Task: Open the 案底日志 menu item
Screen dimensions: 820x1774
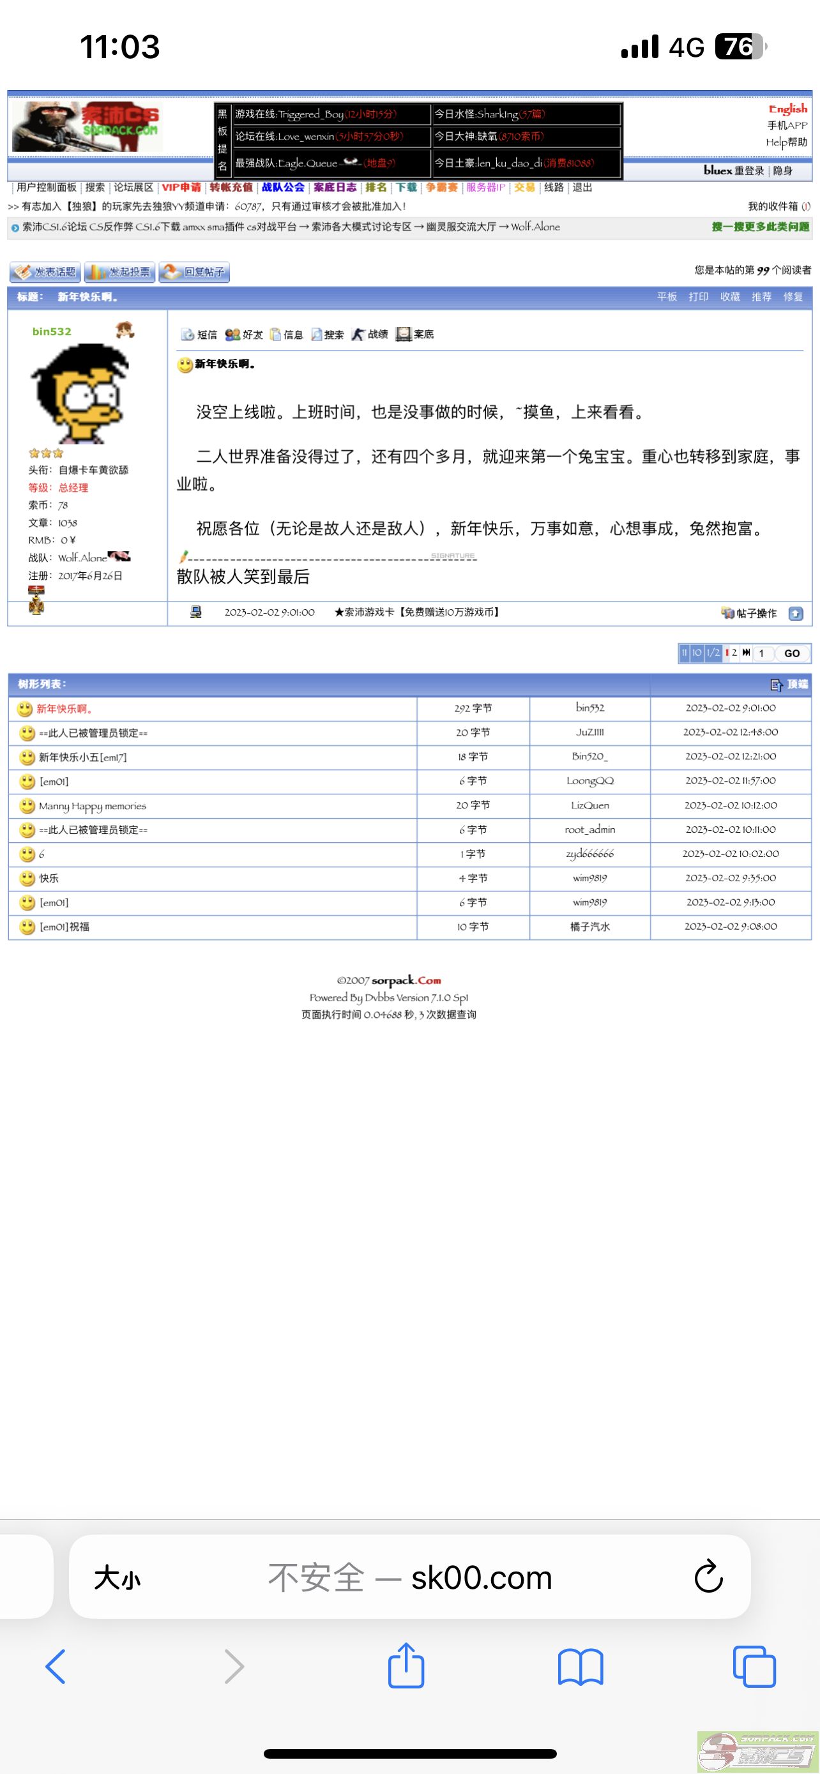Action: coord(335,187)
